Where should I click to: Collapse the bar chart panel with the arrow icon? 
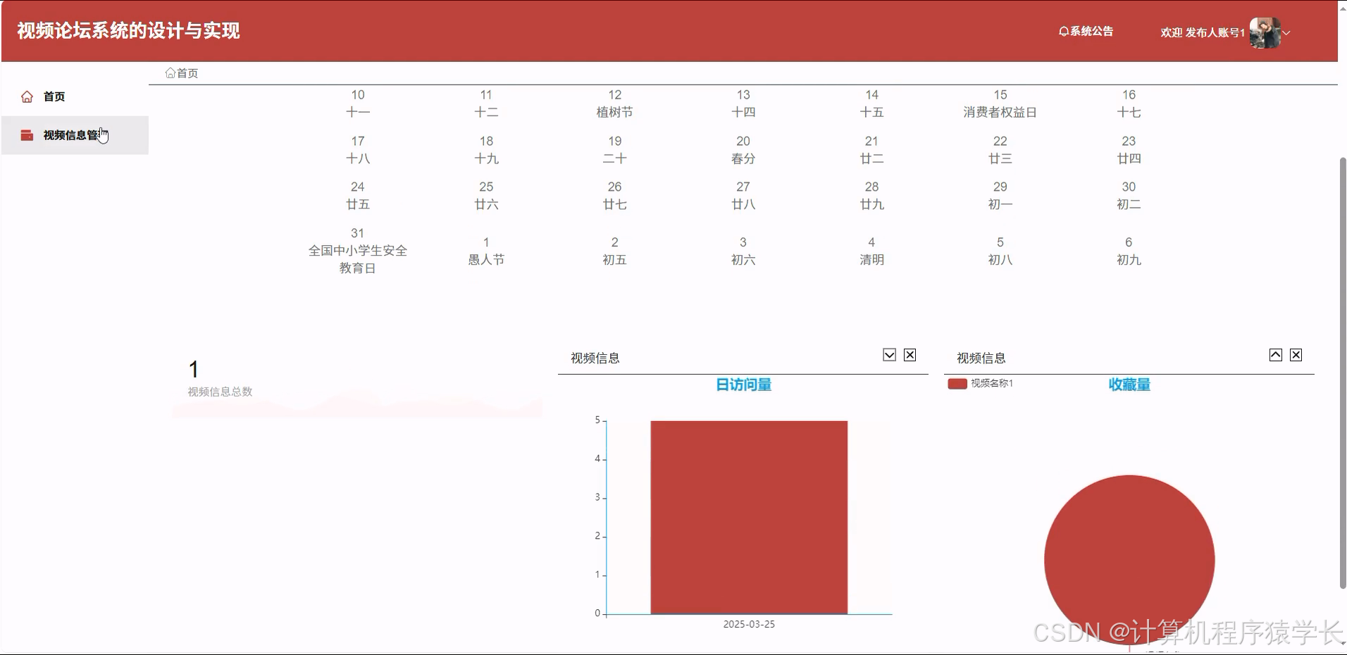(888, 355)
